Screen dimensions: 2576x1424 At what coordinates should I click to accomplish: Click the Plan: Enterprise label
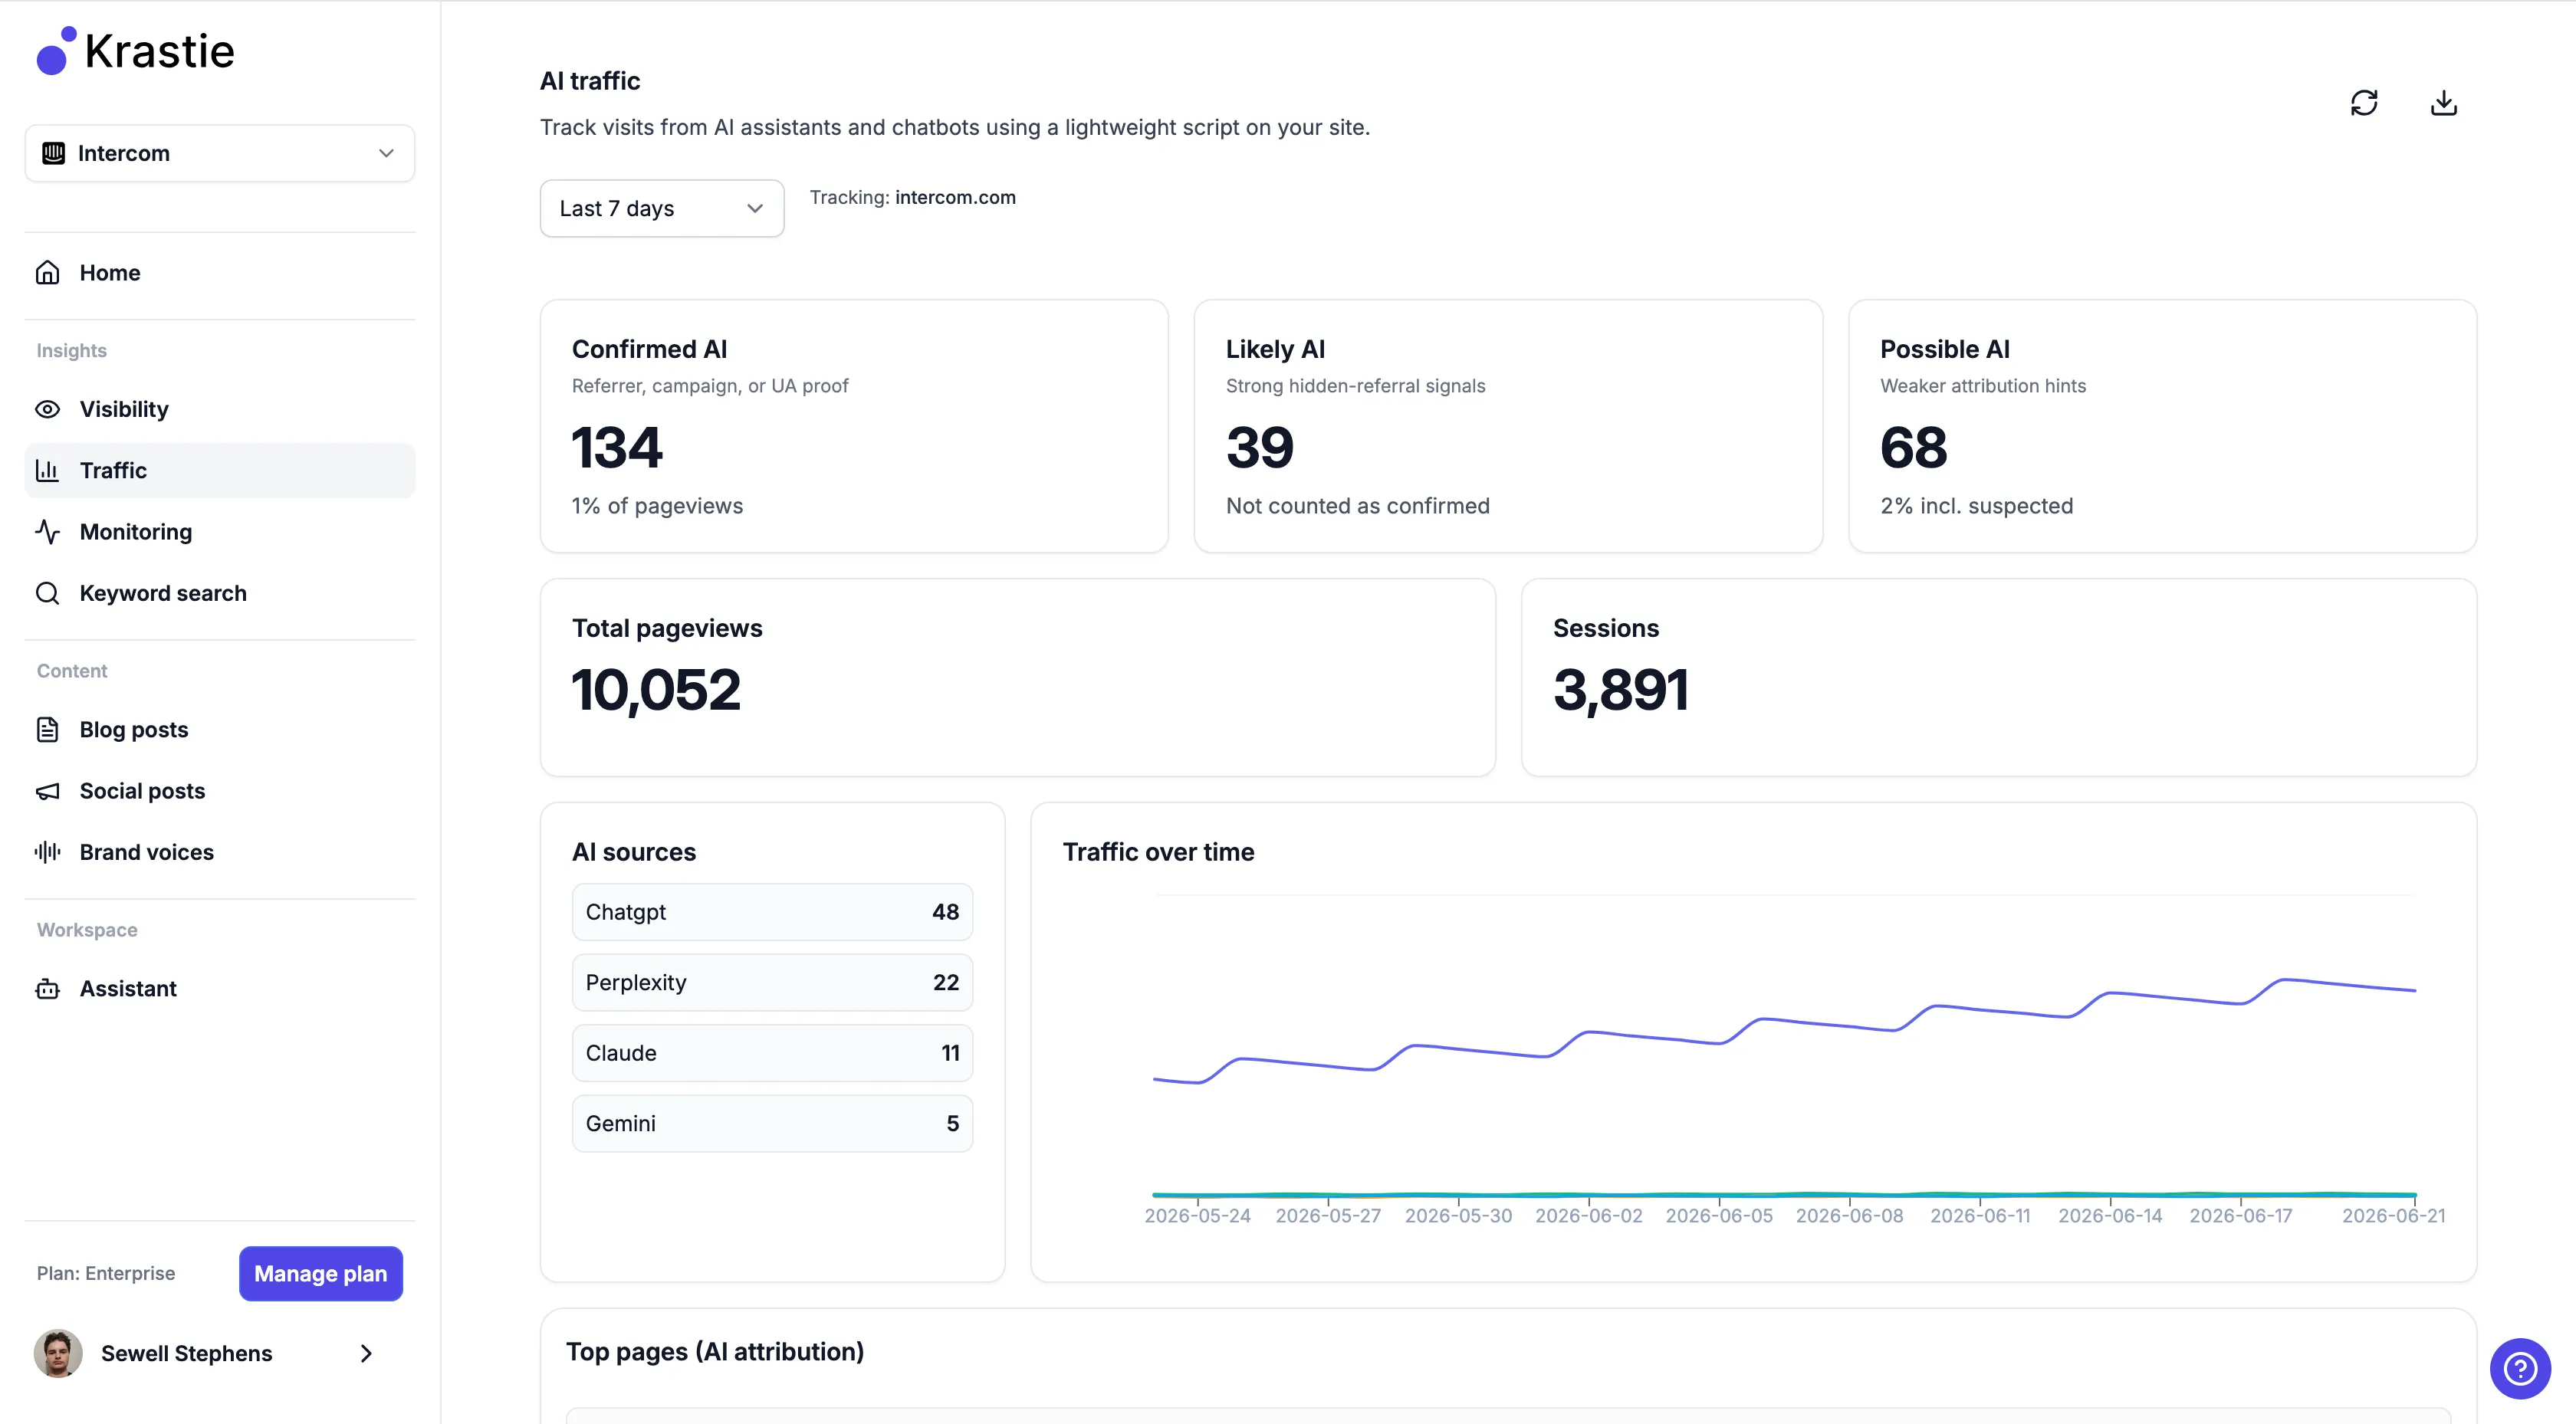(106, 1273)
